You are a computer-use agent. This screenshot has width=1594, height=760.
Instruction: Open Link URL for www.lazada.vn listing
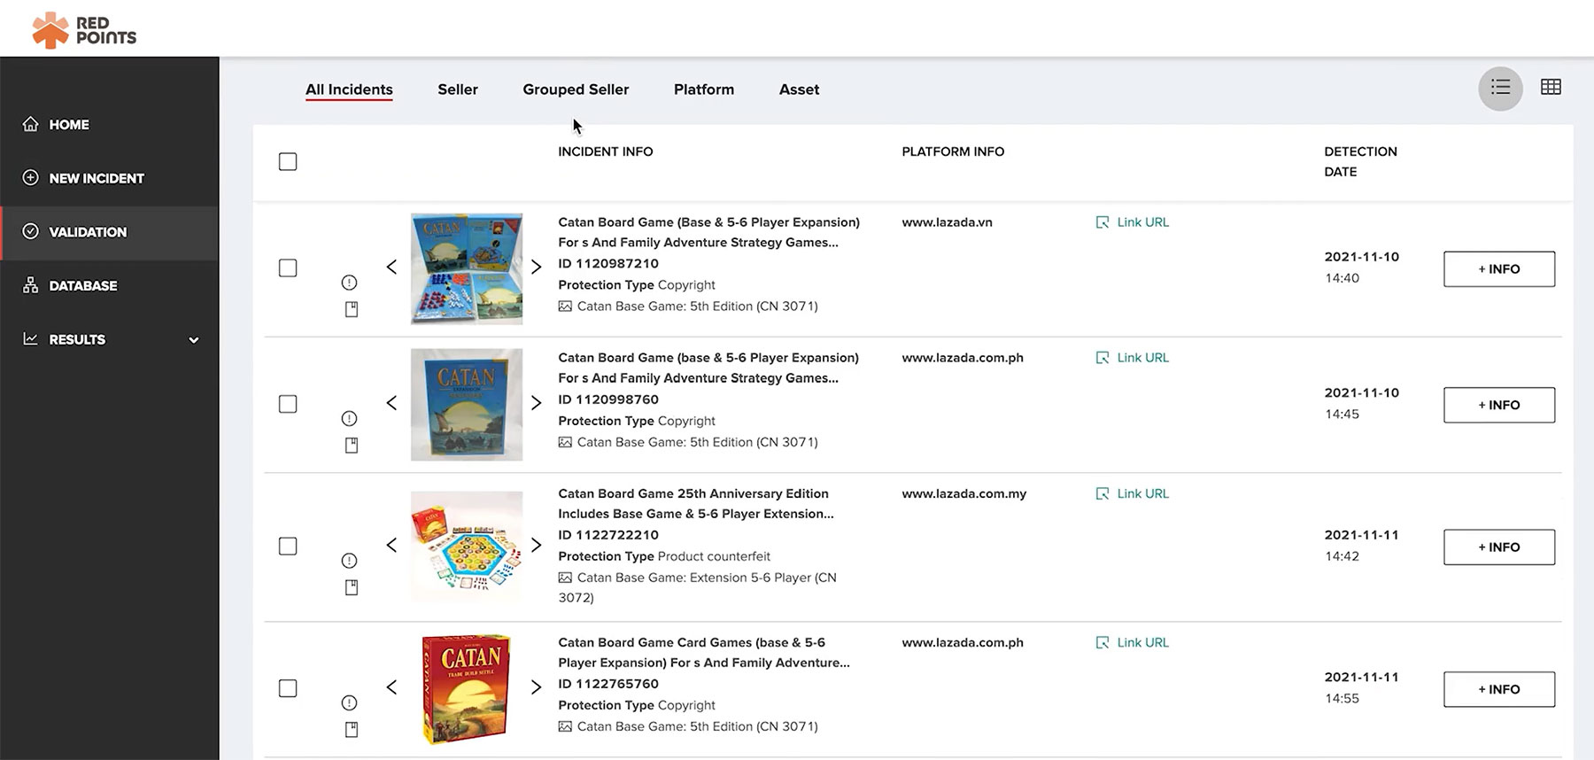tap(1133, 222)
